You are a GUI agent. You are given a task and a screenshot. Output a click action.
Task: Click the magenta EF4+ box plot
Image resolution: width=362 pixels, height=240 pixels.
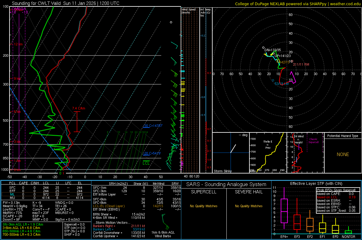[x=284, y=208]
